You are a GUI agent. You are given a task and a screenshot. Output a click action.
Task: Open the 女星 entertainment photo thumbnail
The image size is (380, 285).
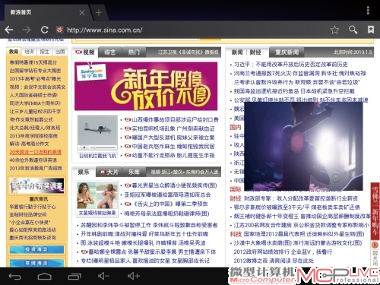[x=97, y=195]
